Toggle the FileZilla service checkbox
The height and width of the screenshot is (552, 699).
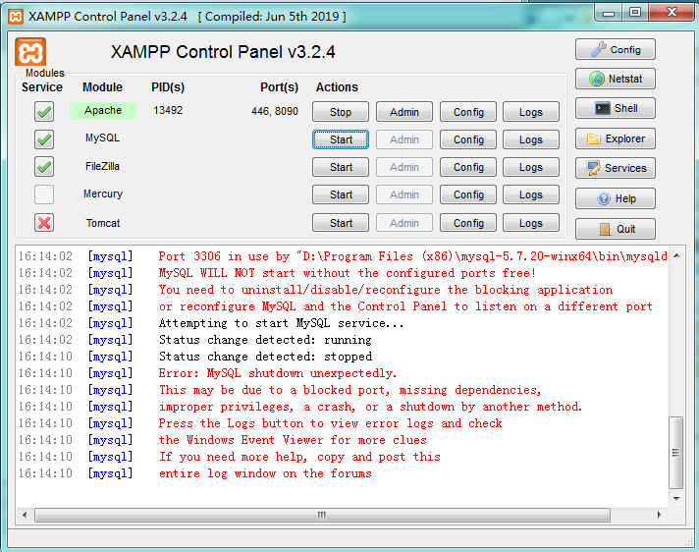coord(44,167)
